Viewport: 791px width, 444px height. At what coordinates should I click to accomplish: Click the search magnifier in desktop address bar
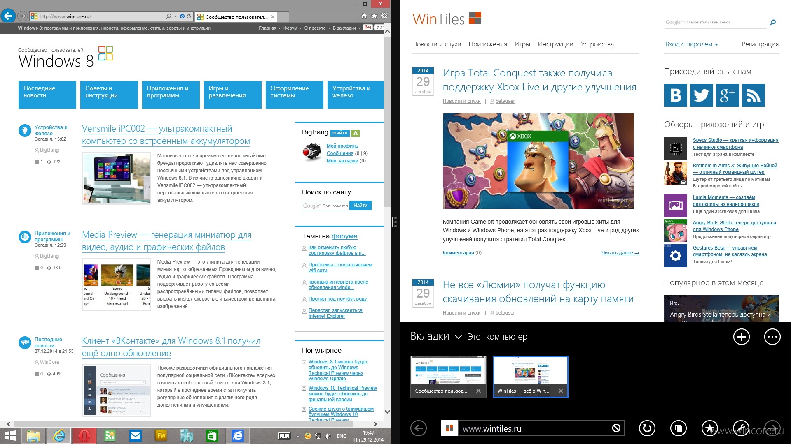168,16
